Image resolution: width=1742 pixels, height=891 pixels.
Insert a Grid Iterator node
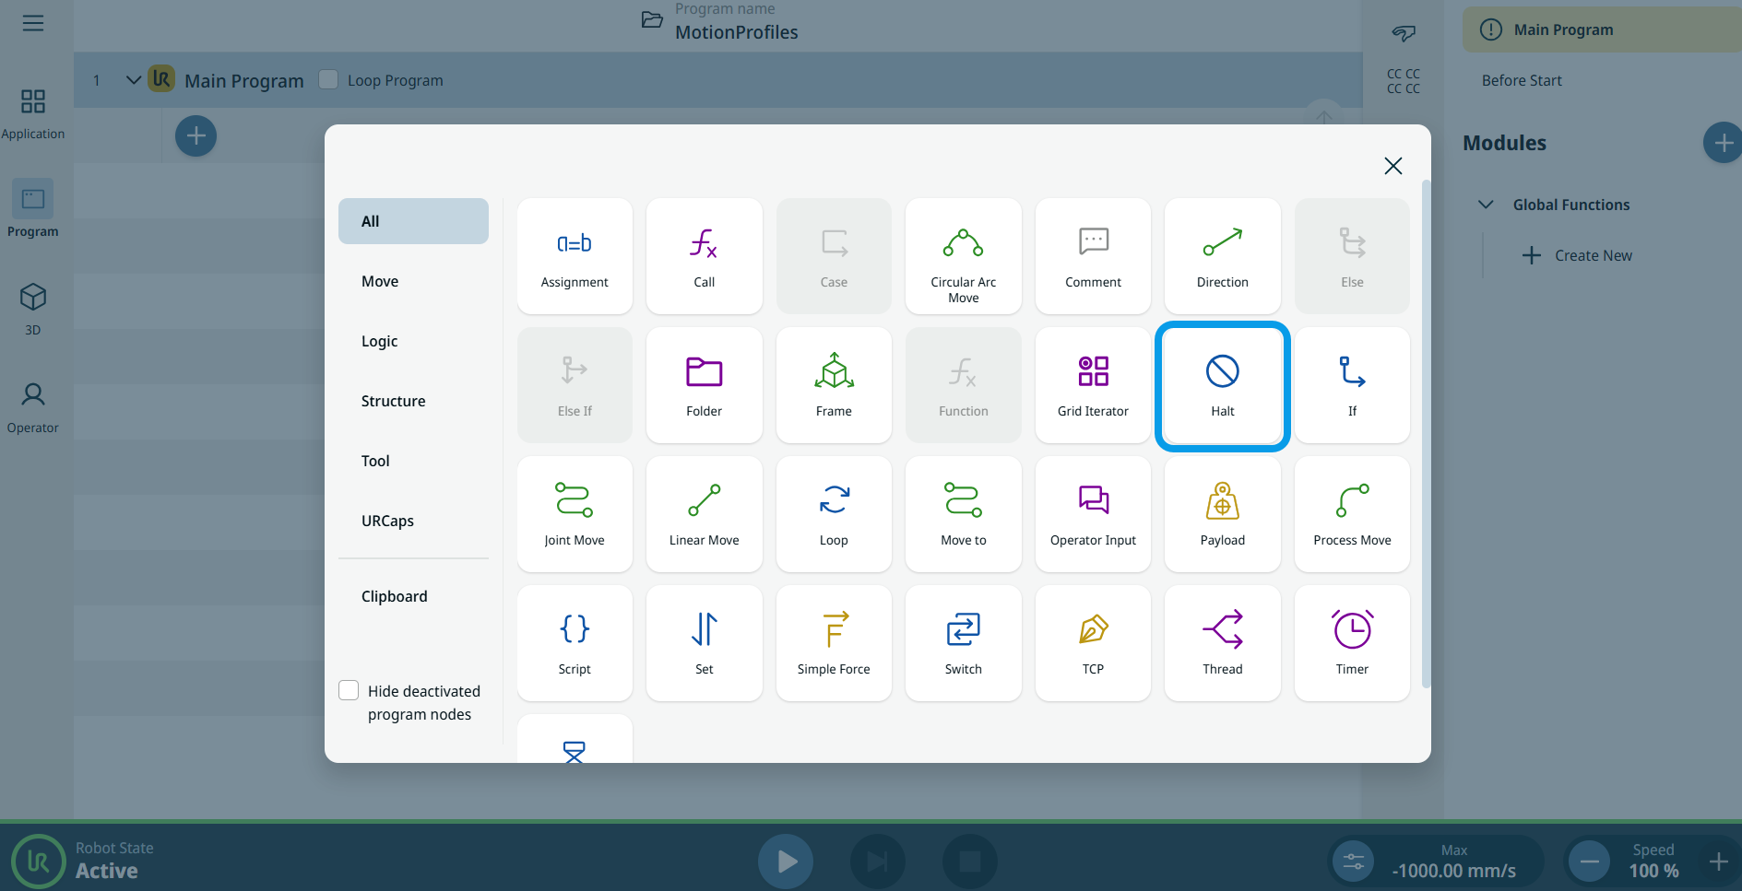[x=1093, y=385]
